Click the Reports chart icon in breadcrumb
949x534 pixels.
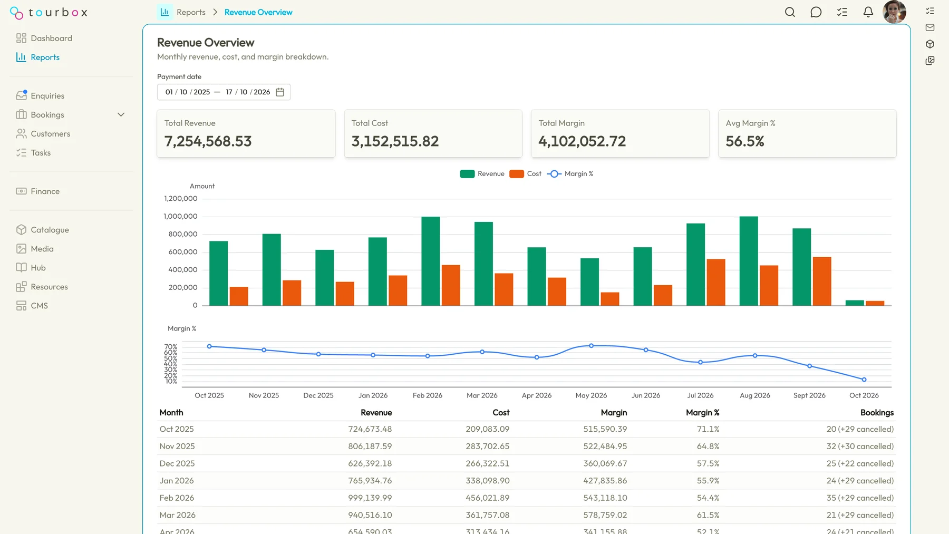click(164, 12)
